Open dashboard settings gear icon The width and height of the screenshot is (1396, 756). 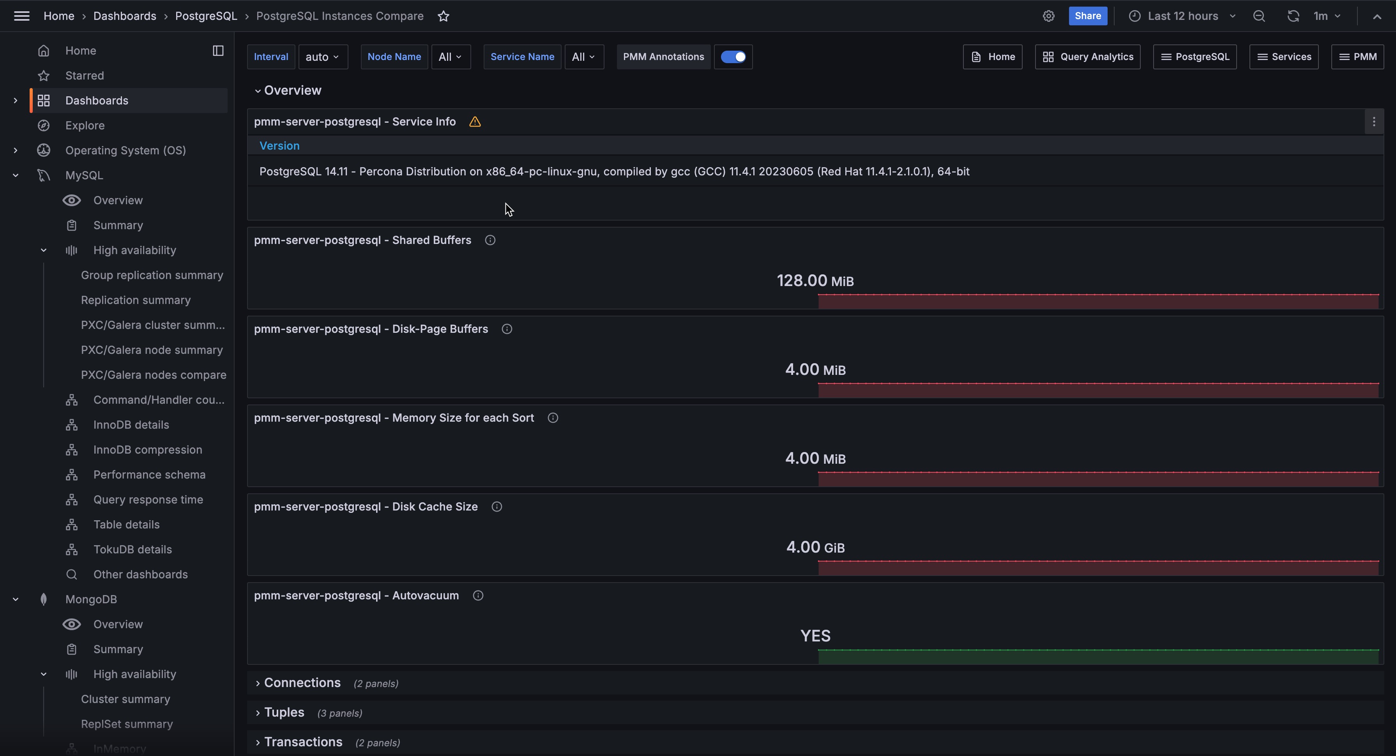[x=1048, y=16]
